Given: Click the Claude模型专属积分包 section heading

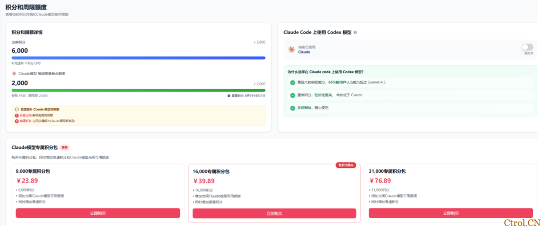Looking at the screenshot, I should [x=35, y=148].
